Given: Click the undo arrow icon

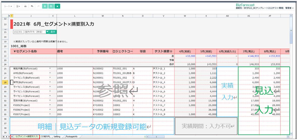Looking at the screenshot, I should pos(32,6).
